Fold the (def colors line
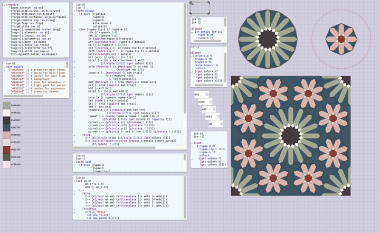 (4, 67)
